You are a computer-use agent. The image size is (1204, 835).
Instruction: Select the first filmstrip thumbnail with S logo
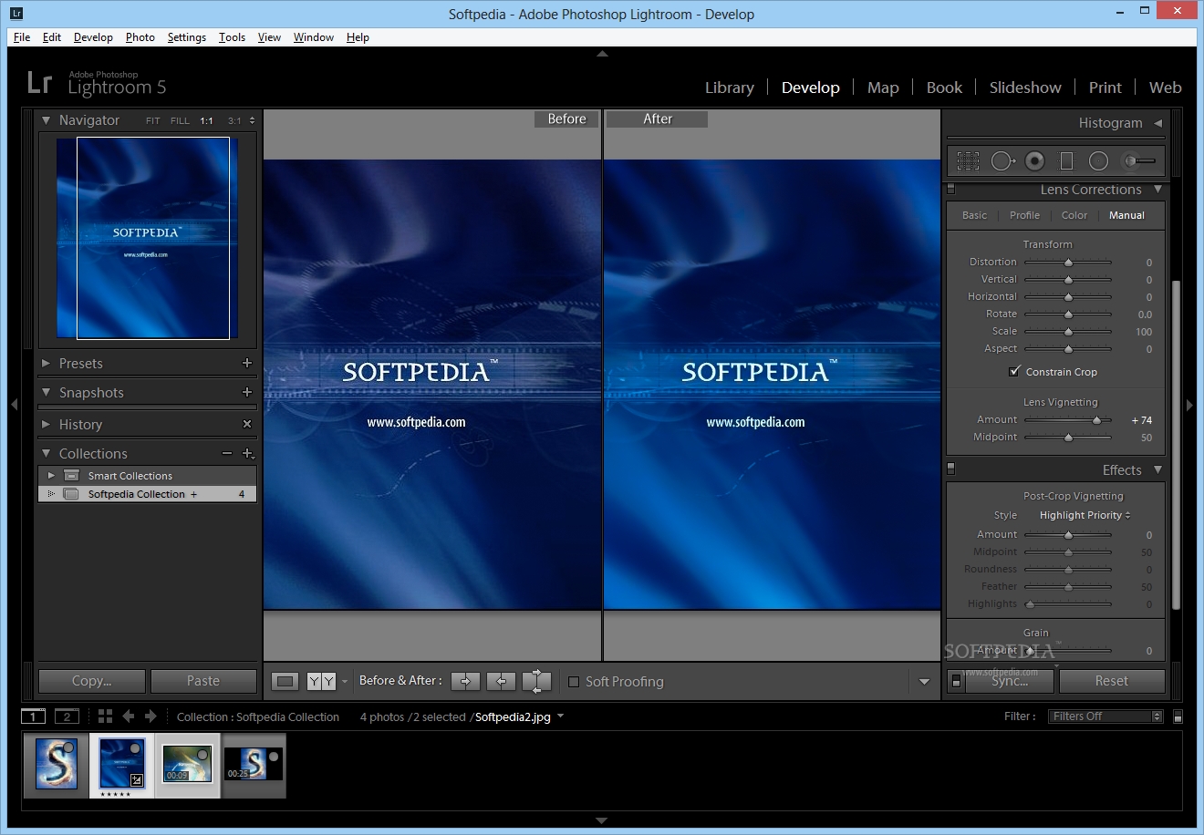56,764
